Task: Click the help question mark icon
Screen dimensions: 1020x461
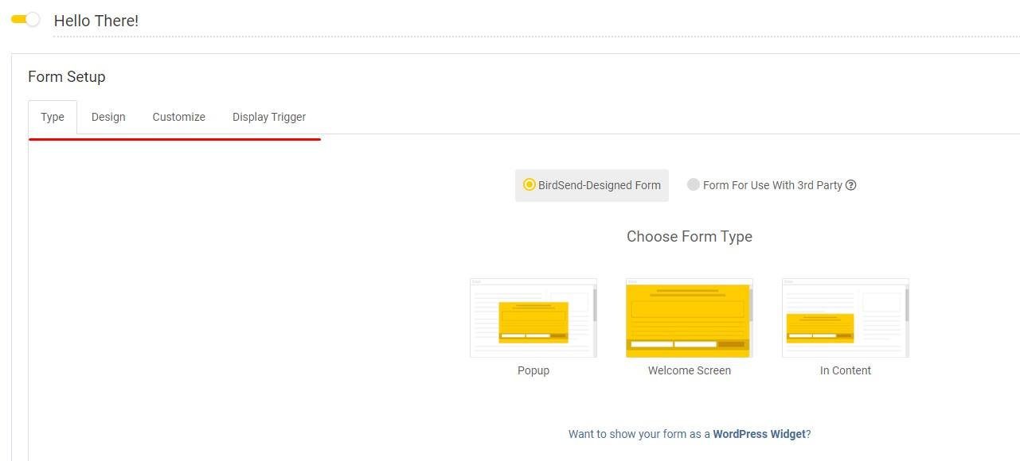Action: click(x=851, y=185)
